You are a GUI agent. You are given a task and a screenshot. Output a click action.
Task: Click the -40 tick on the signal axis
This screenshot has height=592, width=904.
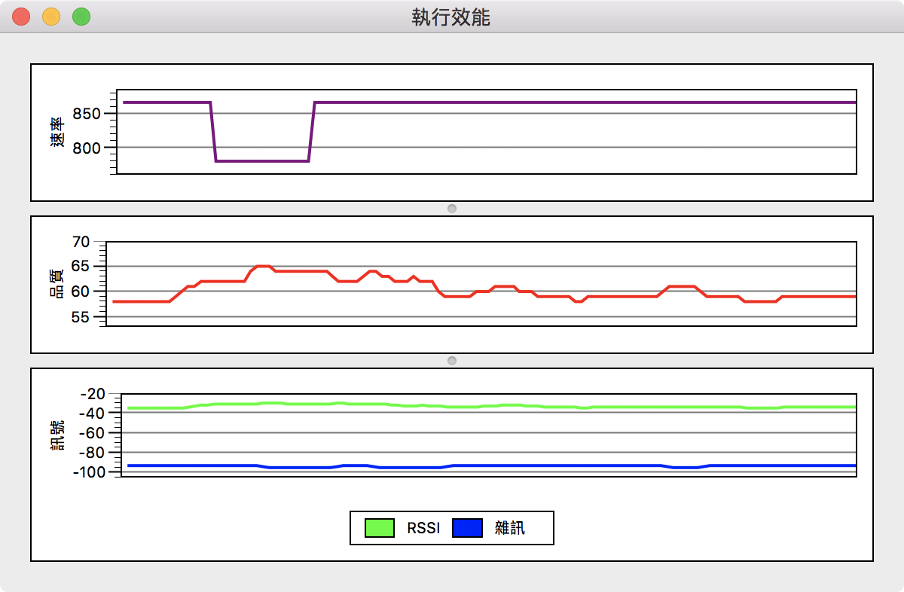click(x=93, y=413)
